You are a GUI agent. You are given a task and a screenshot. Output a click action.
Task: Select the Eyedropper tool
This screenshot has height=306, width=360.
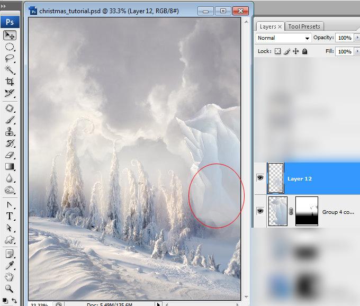10,265
